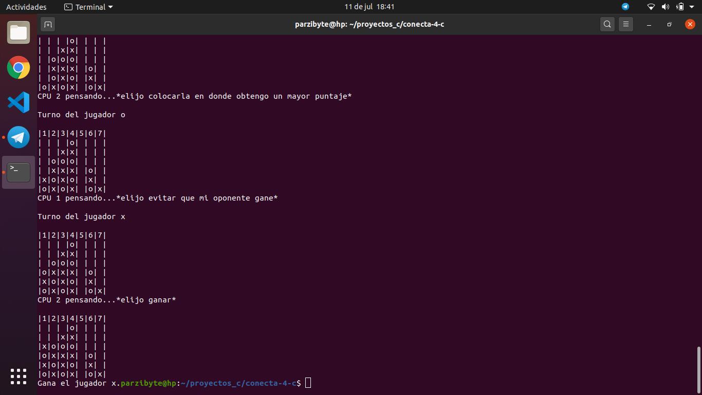This screenshot has height=395, width=702.
Task: Minimize the terminal window
Action: point(649,24)
